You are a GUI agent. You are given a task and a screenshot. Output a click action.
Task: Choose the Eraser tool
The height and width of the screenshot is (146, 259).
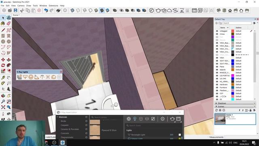(x=9, y=24)
